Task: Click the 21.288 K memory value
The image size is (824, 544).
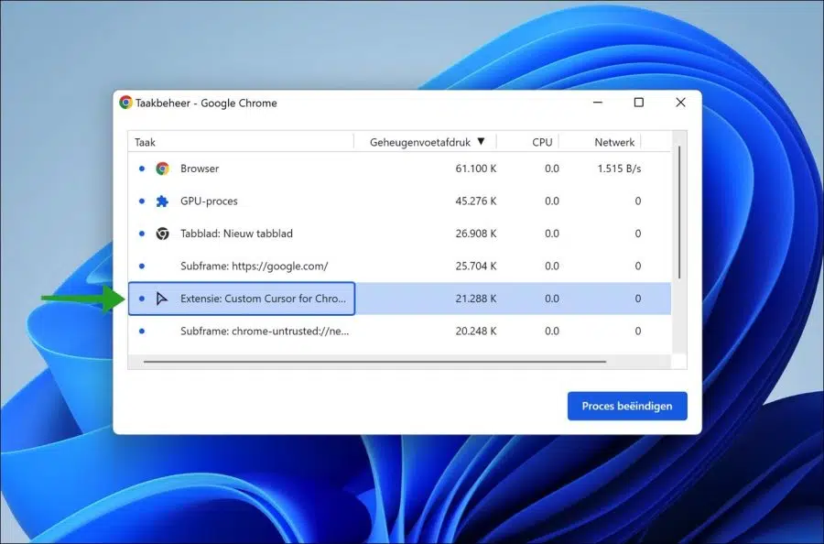Action: point(475,299)
